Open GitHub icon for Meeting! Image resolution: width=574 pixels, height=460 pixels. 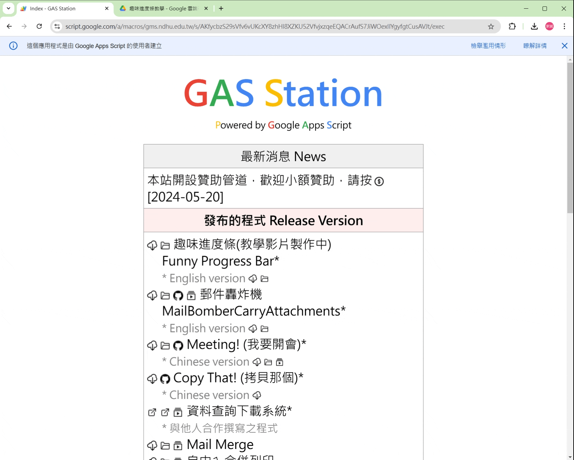(x=178, y=346)
